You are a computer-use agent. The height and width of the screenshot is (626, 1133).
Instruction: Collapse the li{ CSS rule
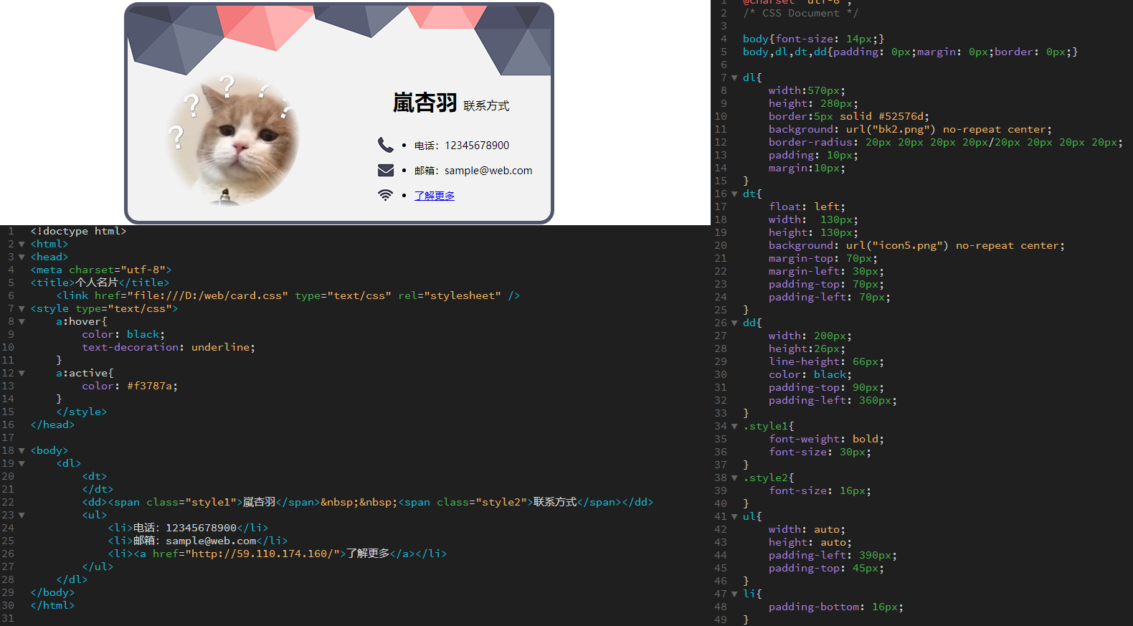tap(734, 594)
